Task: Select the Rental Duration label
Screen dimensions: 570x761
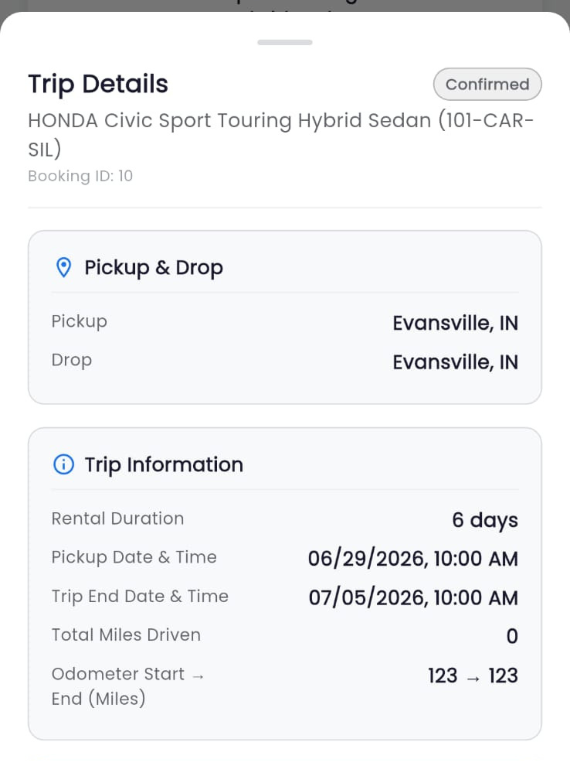Action: (118, 518)
